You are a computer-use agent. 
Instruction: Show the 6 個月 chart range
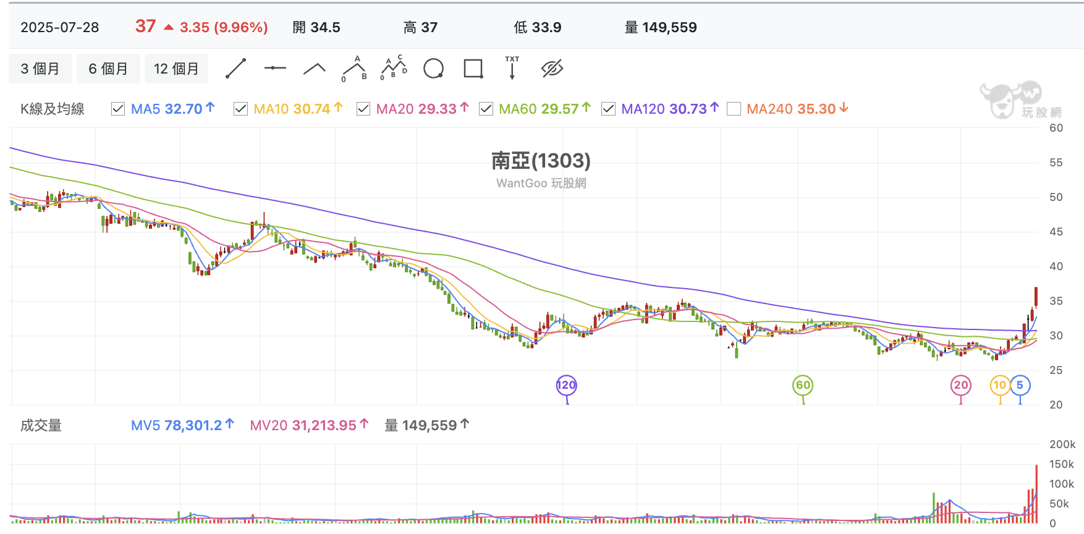coord(108,69)
